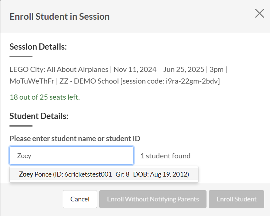This screenshot has height=216, width=270.
Task: Click the underline beneath Session Details
Action: tap(21, 56)
